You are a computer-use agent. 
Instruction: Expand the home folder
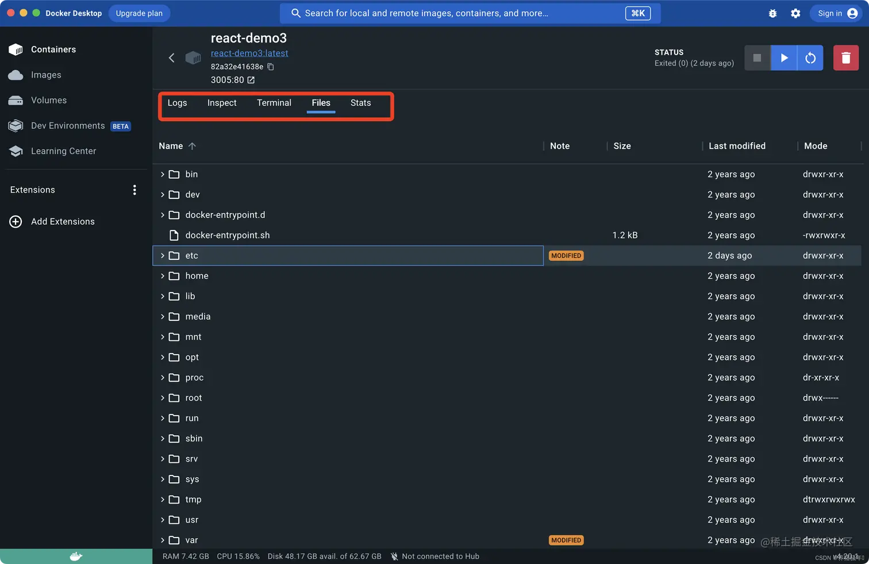pyautogui.click(x=163, y=276)
